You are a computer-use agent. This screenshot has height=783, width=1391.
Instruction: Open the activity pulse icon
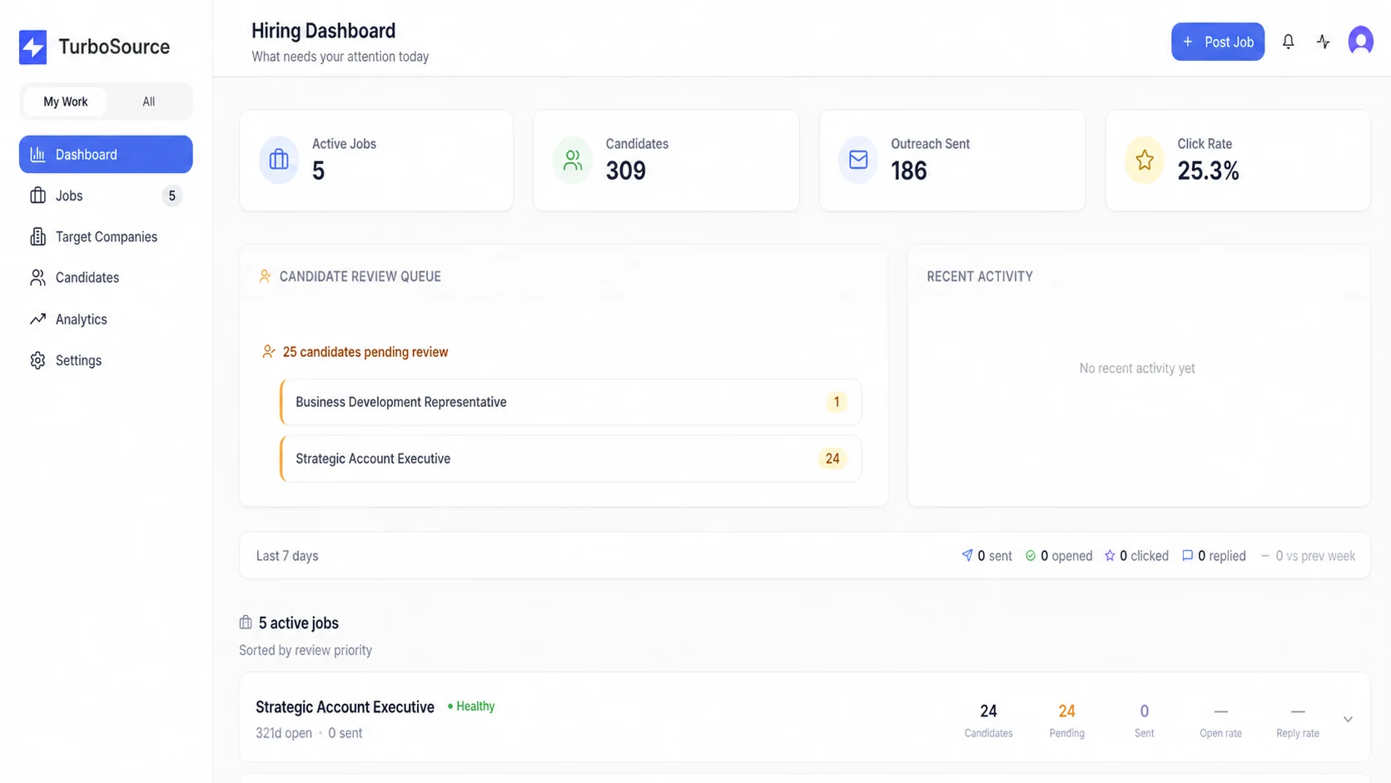pyautogui.click(x=1324, y=42)
